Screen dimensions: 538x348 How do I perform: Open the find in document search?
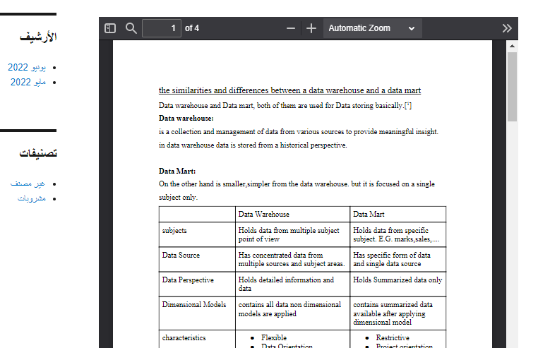[131, 28]
